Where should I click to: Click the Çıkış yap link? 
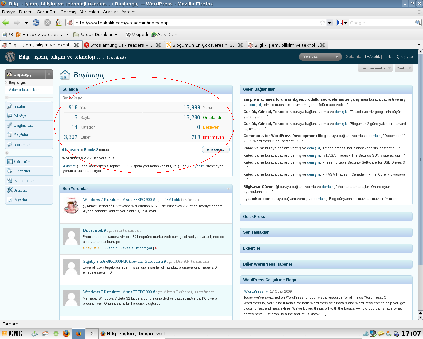[405, 57]
